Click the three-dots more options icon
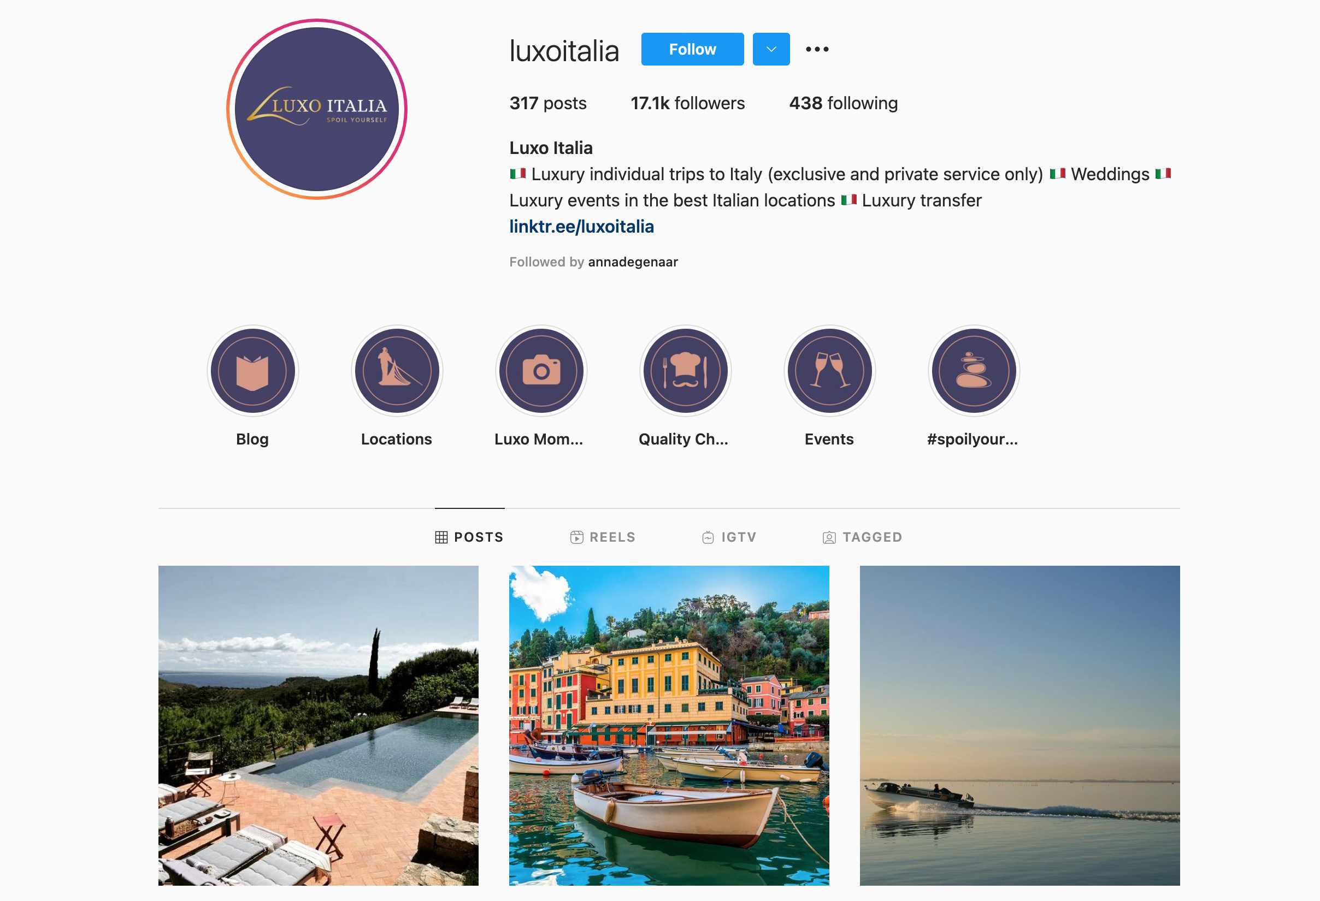 [x=817, y=49]
